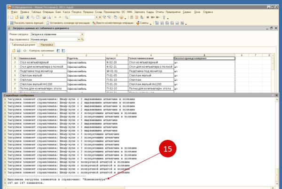Click the Print icon in main toolbar

44,17
